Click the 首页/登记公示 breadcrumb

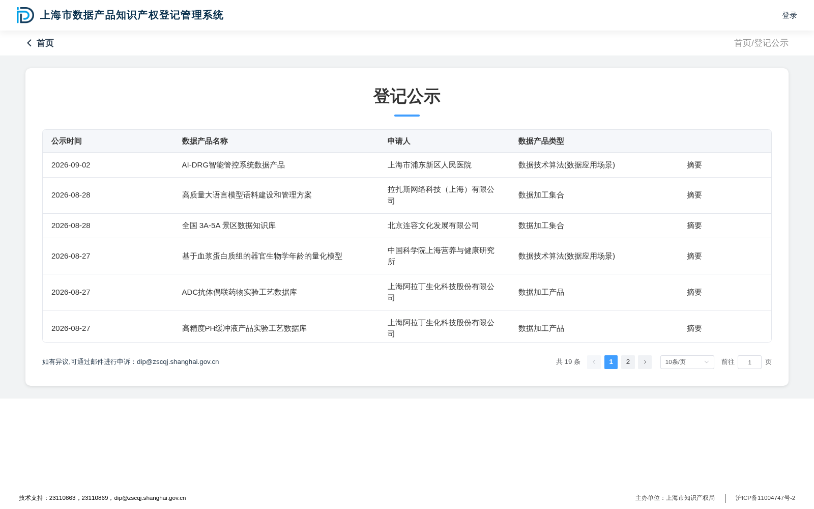click(x=761, y=43)
